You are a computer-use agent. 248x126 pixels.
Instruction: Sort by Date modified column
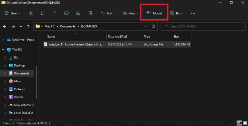[x=117, y=37]
